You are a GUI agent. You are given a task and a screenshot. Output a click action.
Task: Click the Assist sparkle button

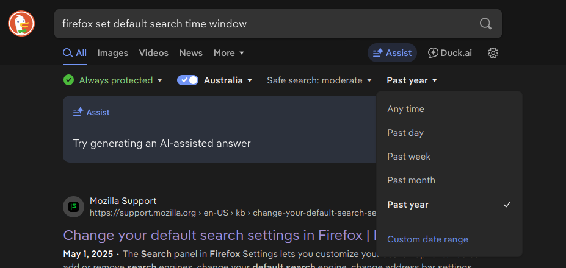point(392,53)
